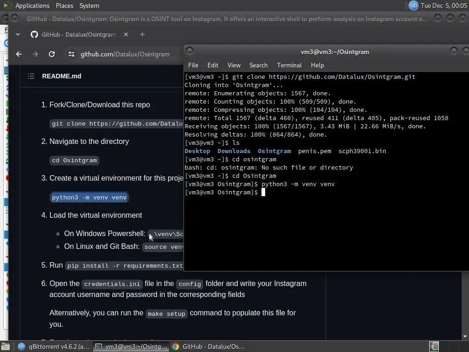Go forward in Chrome browser
The height and width of the screenshot is (352, 469).
(x=35, y=54)
